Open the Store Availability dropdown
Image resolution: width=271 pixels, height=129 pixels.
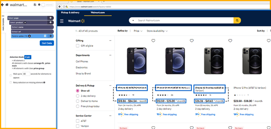157,31
